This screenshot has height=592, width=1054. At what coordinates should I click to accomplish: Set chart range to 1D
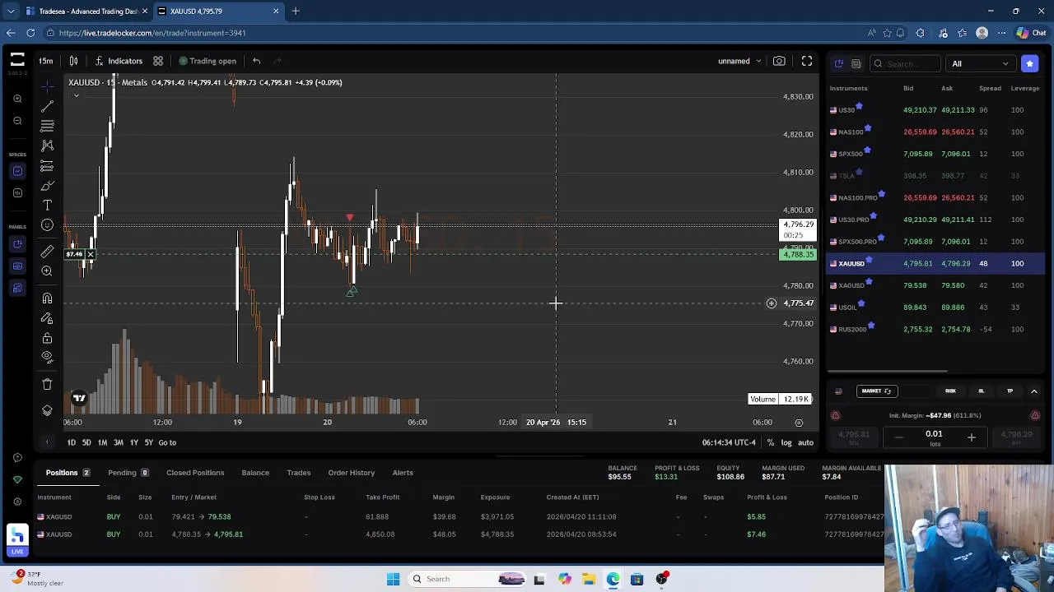click(72, 442)
